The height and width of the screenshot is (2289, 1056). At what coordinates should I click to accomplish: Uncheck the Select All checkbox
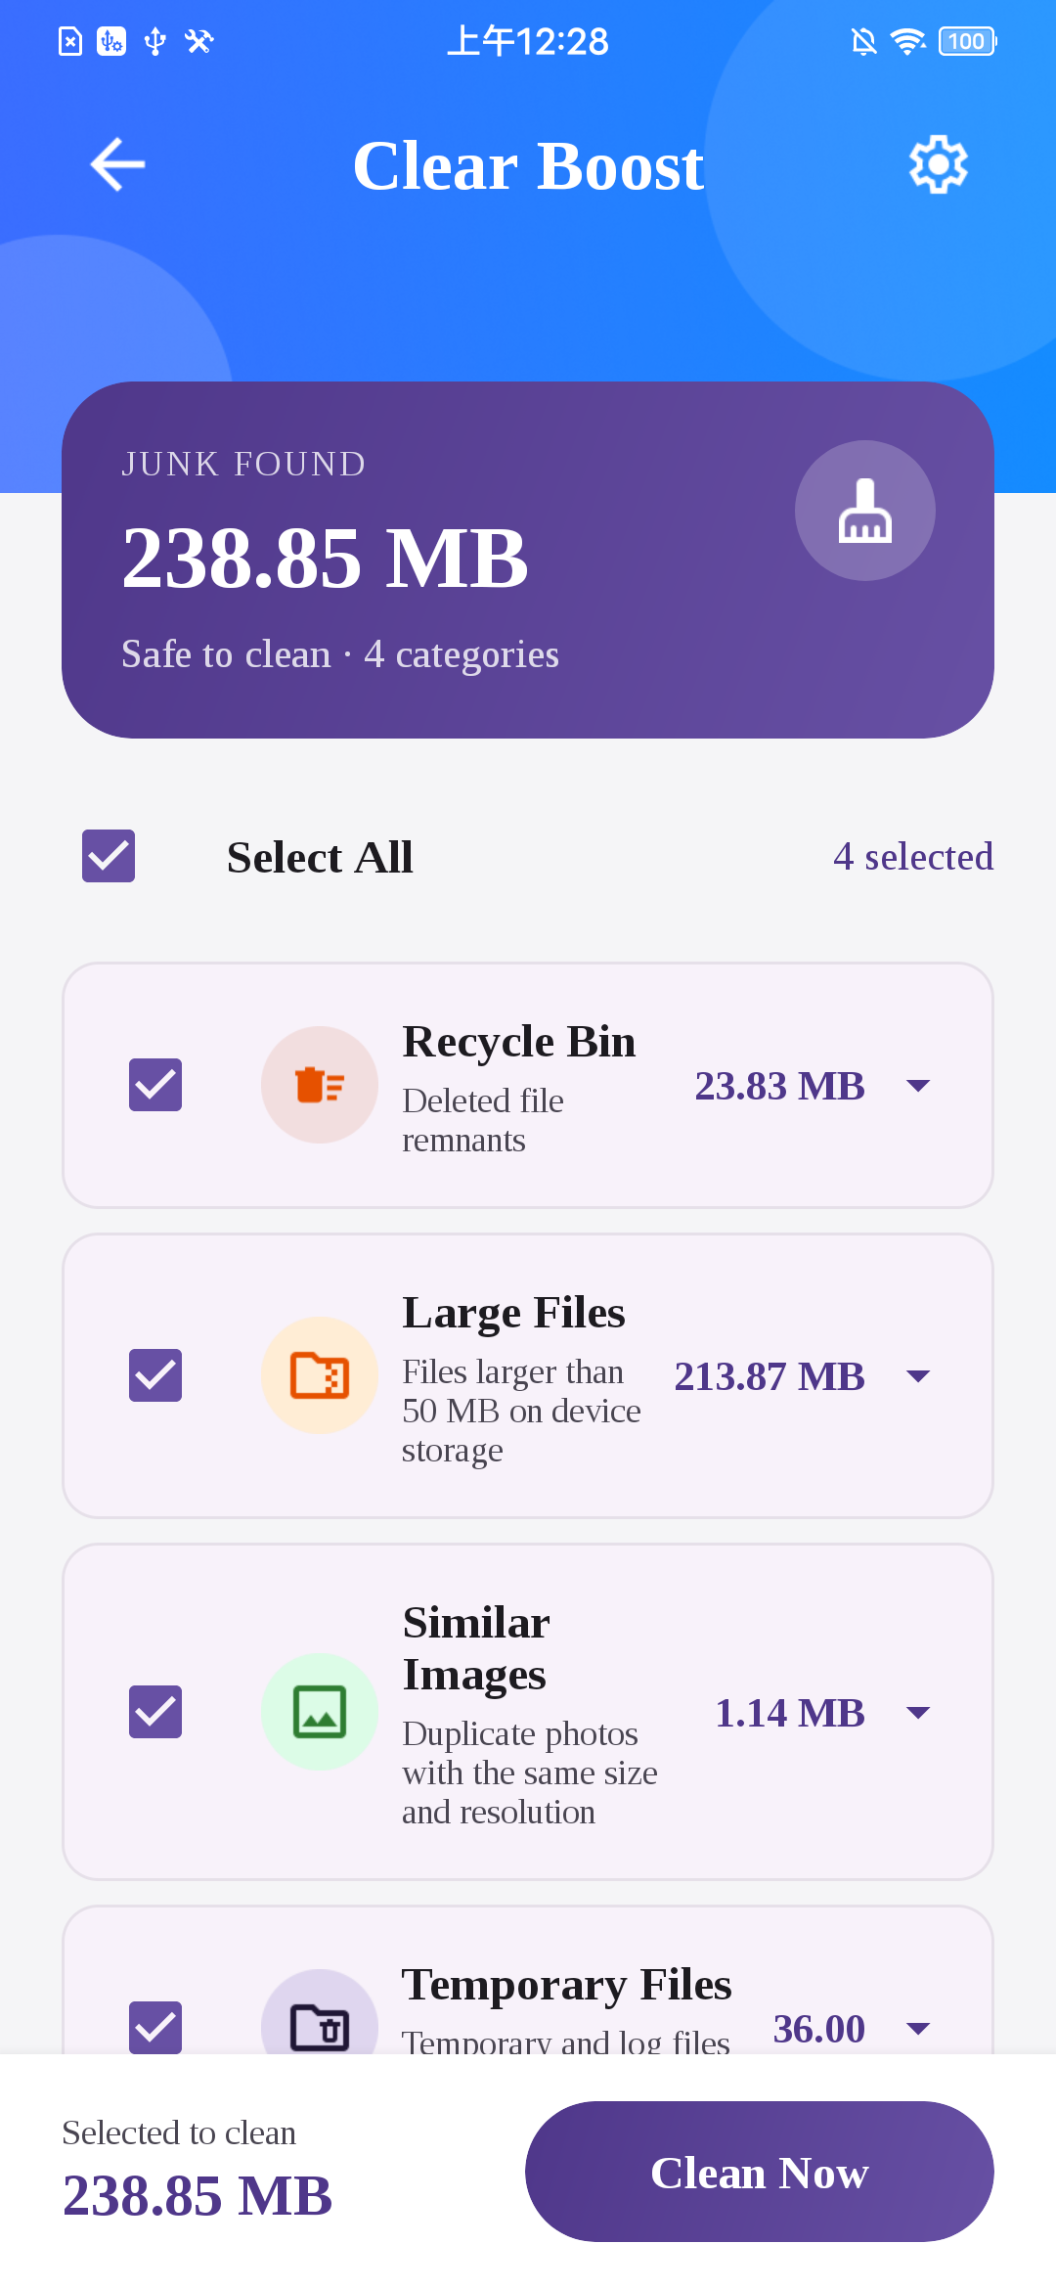point(109,856)
